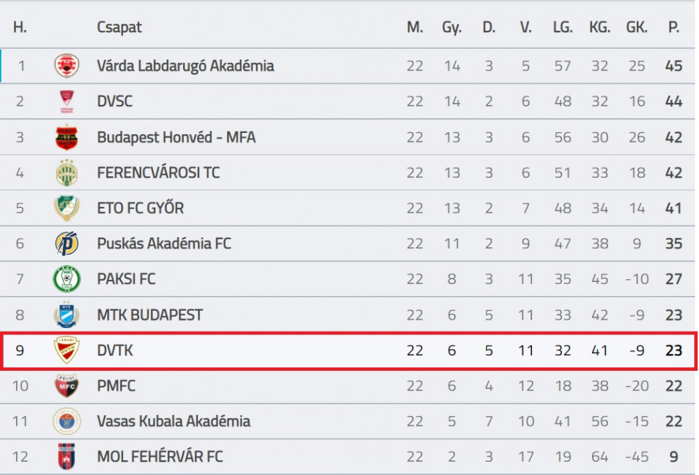Open the ETO FC Győr logo
This screenshot has height=475, width=699.
click(67, 208)
